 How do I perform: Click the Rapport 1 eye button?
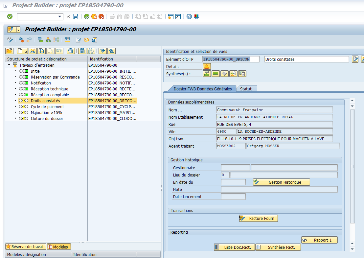tap(319, 240)
